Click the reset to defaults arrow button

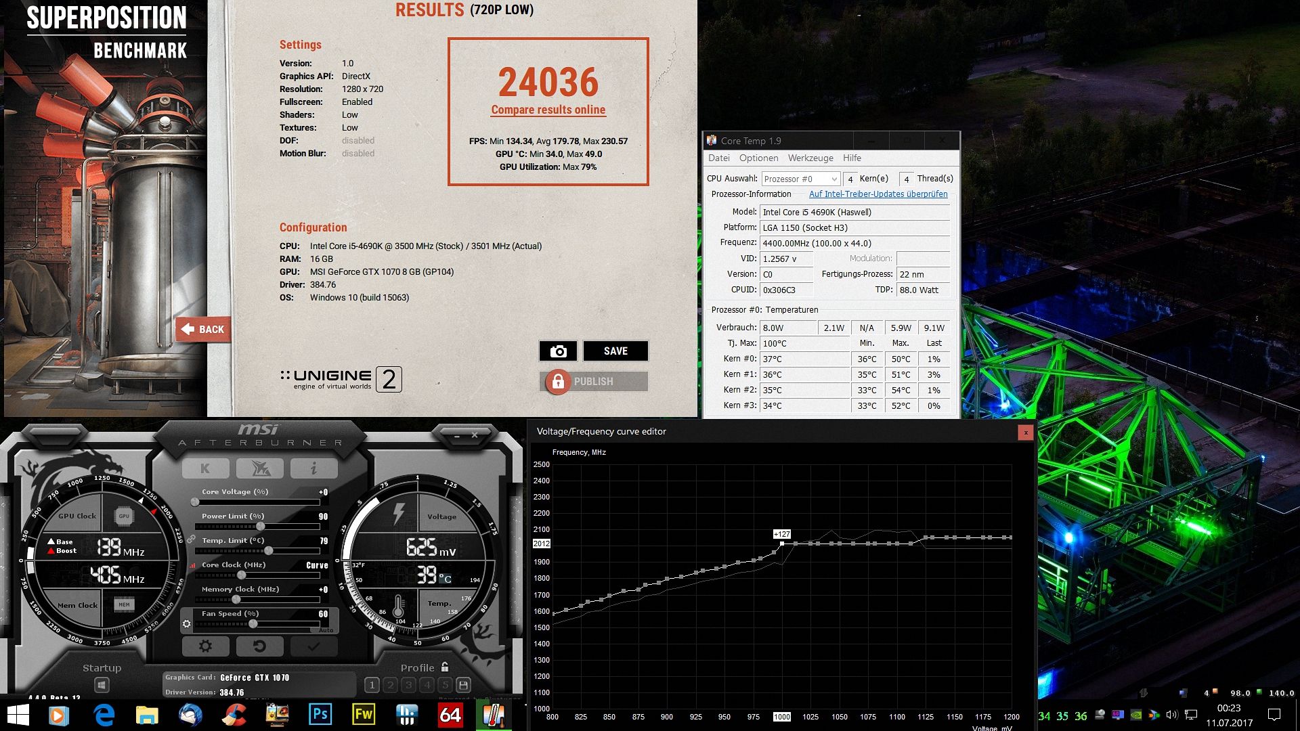259,646
